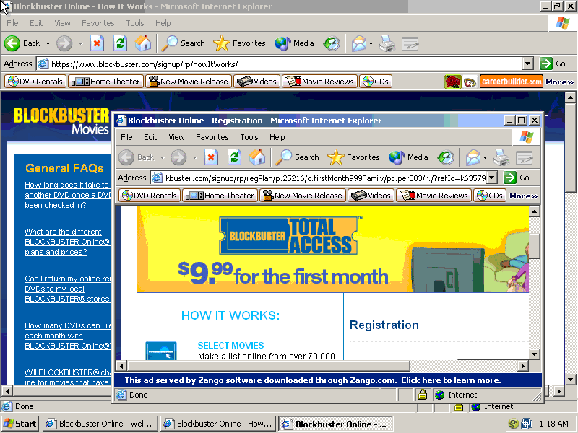Open Forward history dropdown in How It Works window
This screenshot has height=433, width=578.
click(x=80, y=43)
